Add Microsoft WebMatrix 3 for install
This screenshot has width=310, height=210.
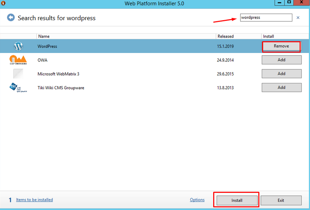click(282, 74)
